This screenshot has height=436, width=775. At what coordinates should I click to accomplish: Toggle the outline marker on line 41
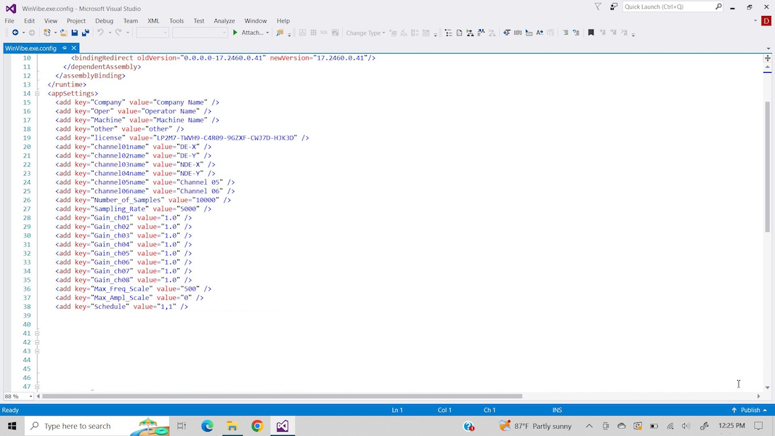(x=37, y=334)
